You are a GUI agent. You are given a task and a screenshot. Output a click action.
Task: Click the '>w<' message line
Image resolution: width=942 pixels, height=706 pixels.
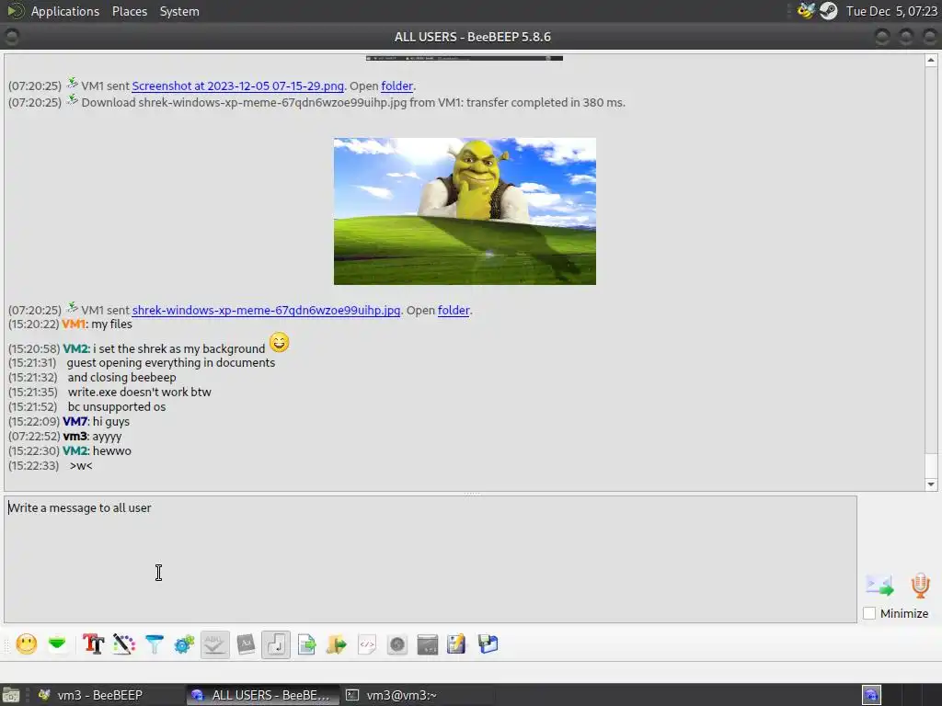point(81,466)
